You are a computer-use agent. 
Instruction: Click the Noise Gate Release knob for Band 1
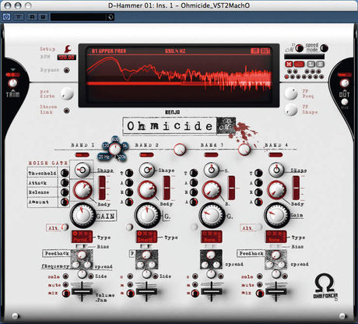point(65,192)
